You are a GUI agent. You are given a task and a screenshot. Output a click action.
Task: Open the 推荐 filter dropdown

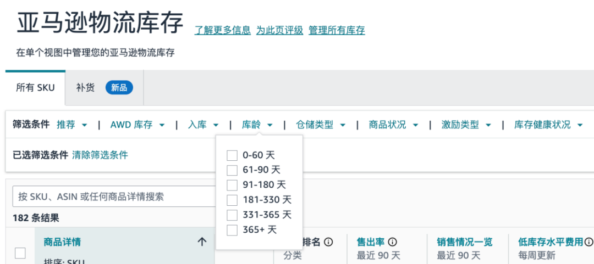point(72,125)
